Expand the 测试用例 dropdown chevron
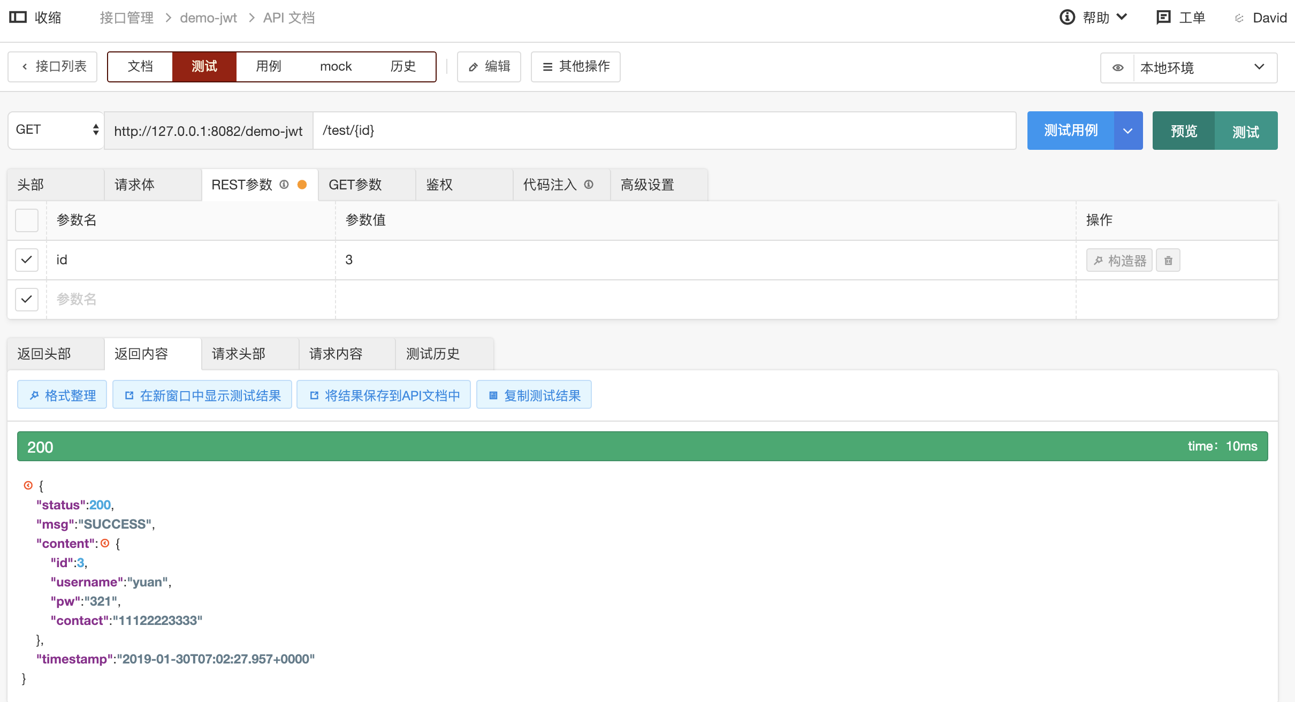This screenshot has width=1295, height=702. (1128, 130)
